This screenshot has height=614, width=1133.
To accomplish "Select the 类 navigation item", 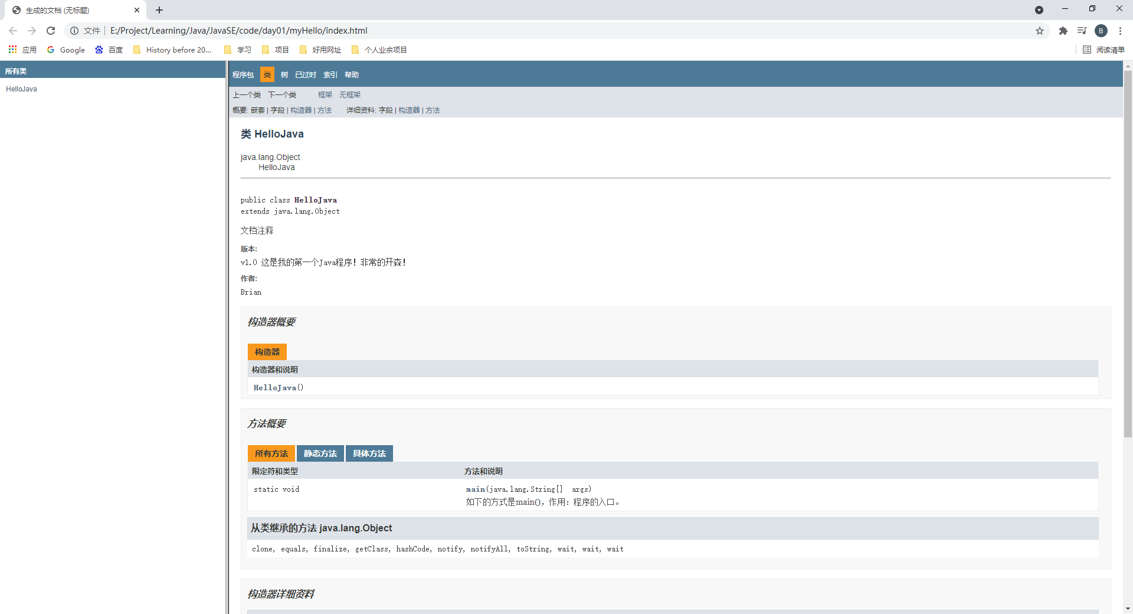I will point(267,75).
